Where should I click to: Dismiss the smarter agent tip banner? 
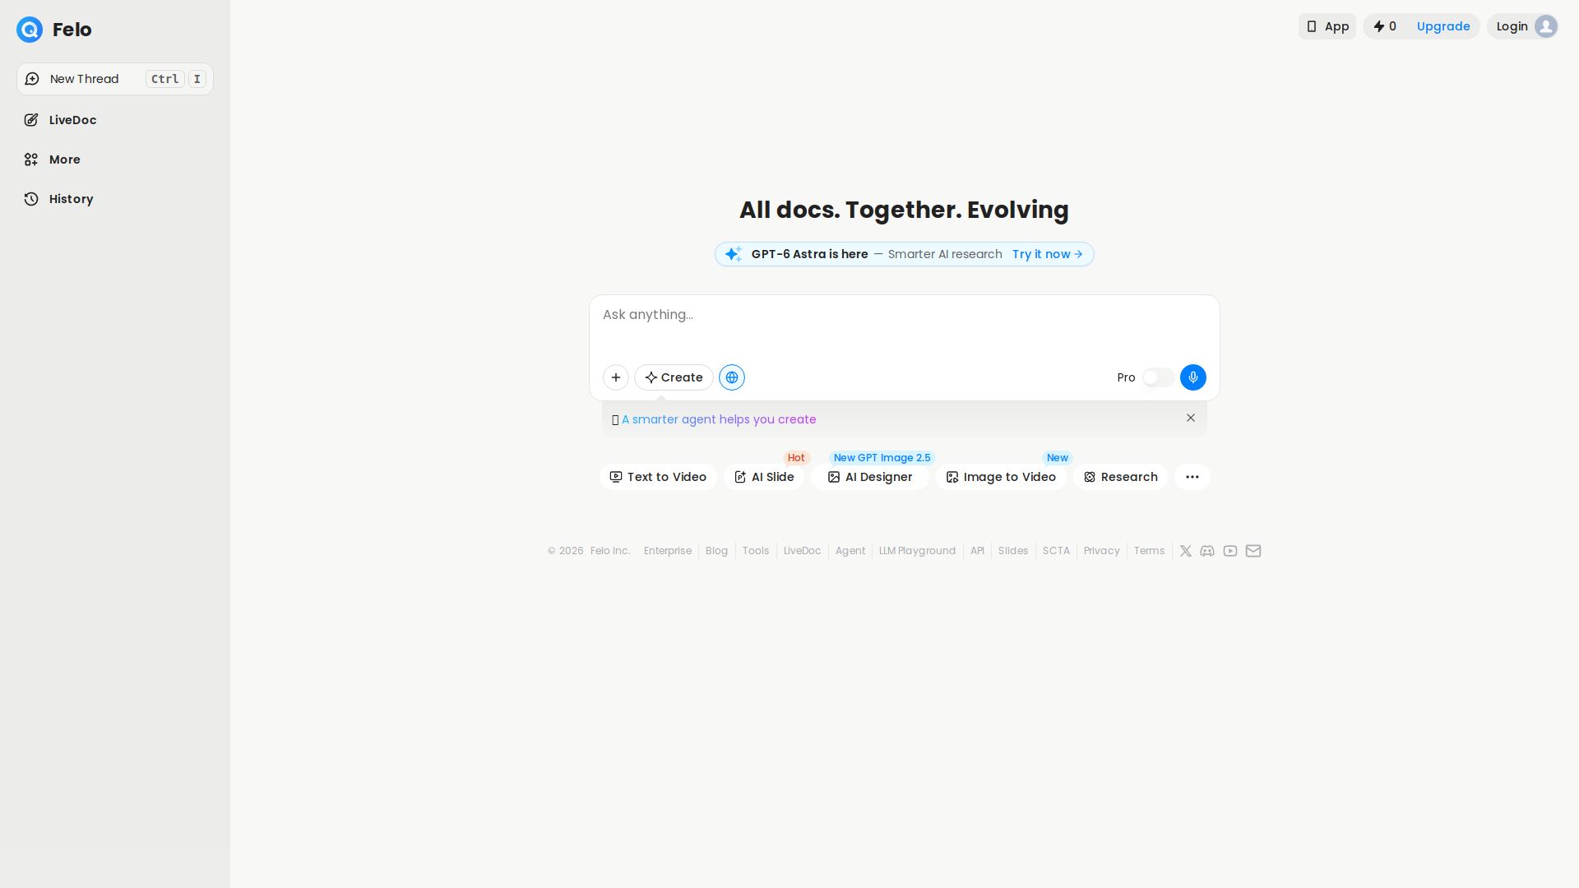coord(1191,418)
